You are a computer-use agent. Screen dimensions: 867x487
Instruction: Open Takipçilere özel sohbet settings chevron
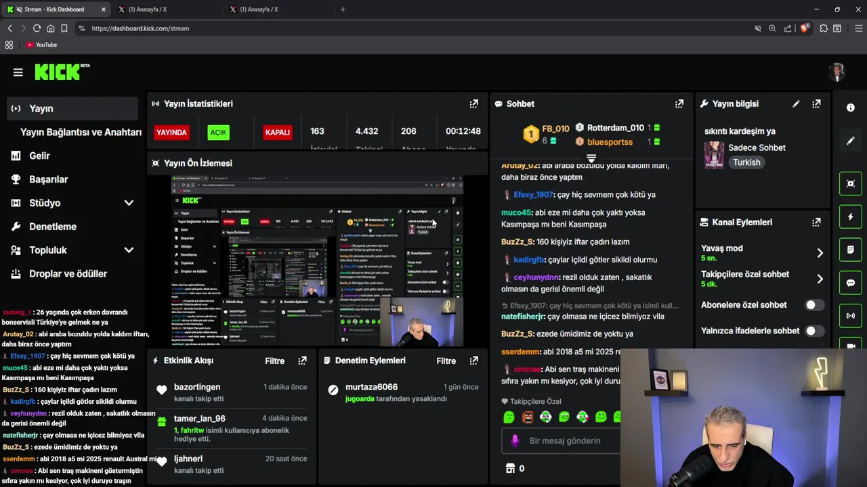(x=820, y=279)
